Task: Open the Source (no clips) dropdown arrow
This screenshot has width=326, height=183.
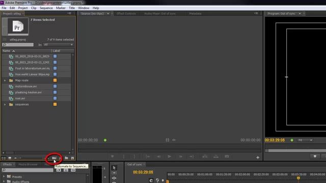Action: pos(108,14)
